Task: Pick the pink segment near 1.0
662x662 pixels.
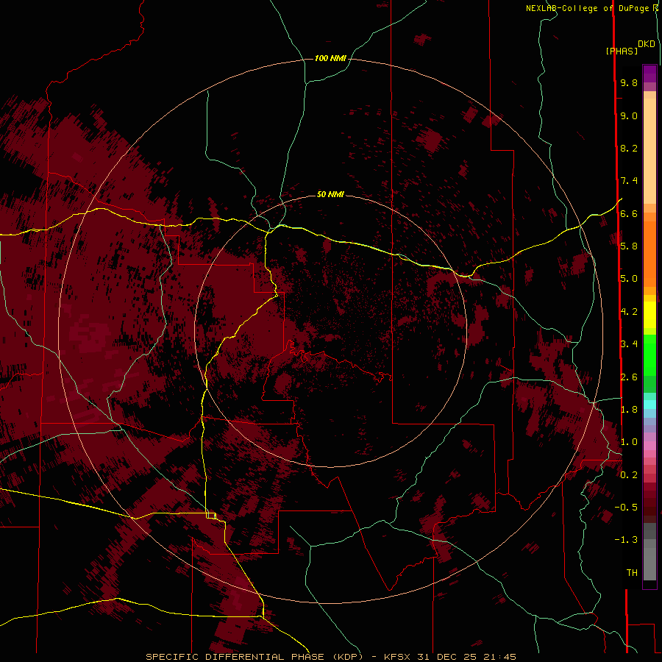Action: pyautogui.click(x=649, y=446)
